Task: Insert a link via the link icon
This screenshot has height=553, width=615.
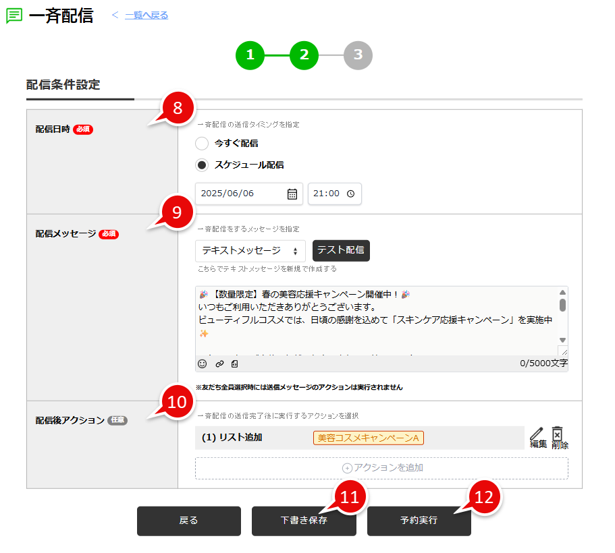Action: tap(219, 363)
